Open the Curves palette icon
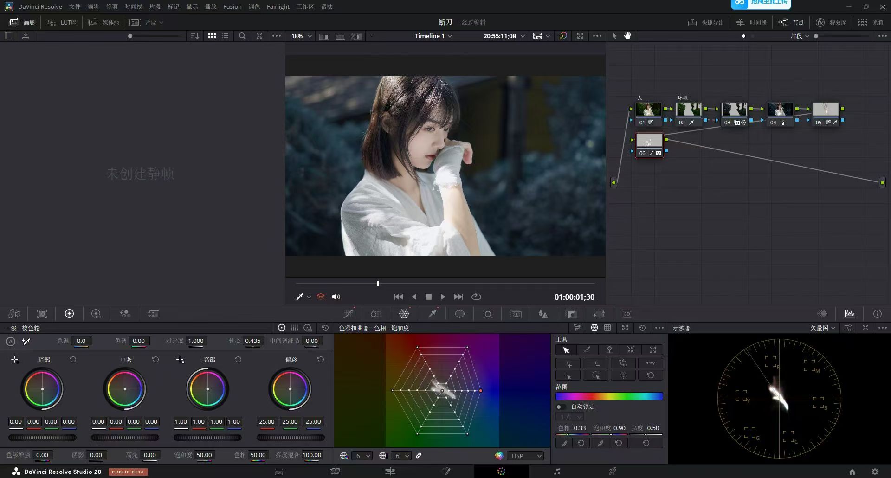891x478 pixels. pos(349,314)
